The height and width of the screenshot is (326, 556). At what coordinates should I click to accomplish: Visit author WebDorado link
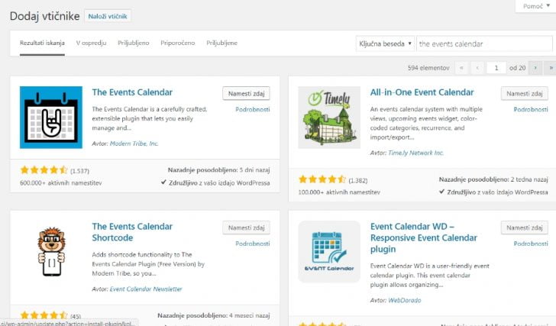(x=405, y=301)
